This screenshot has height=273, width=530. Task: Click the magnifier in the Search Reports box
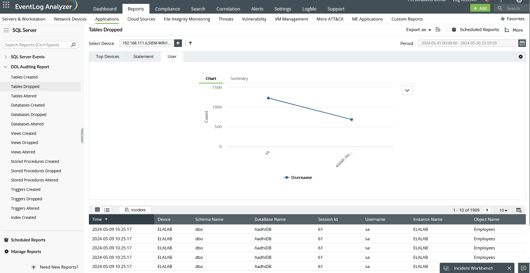(73, 45)
